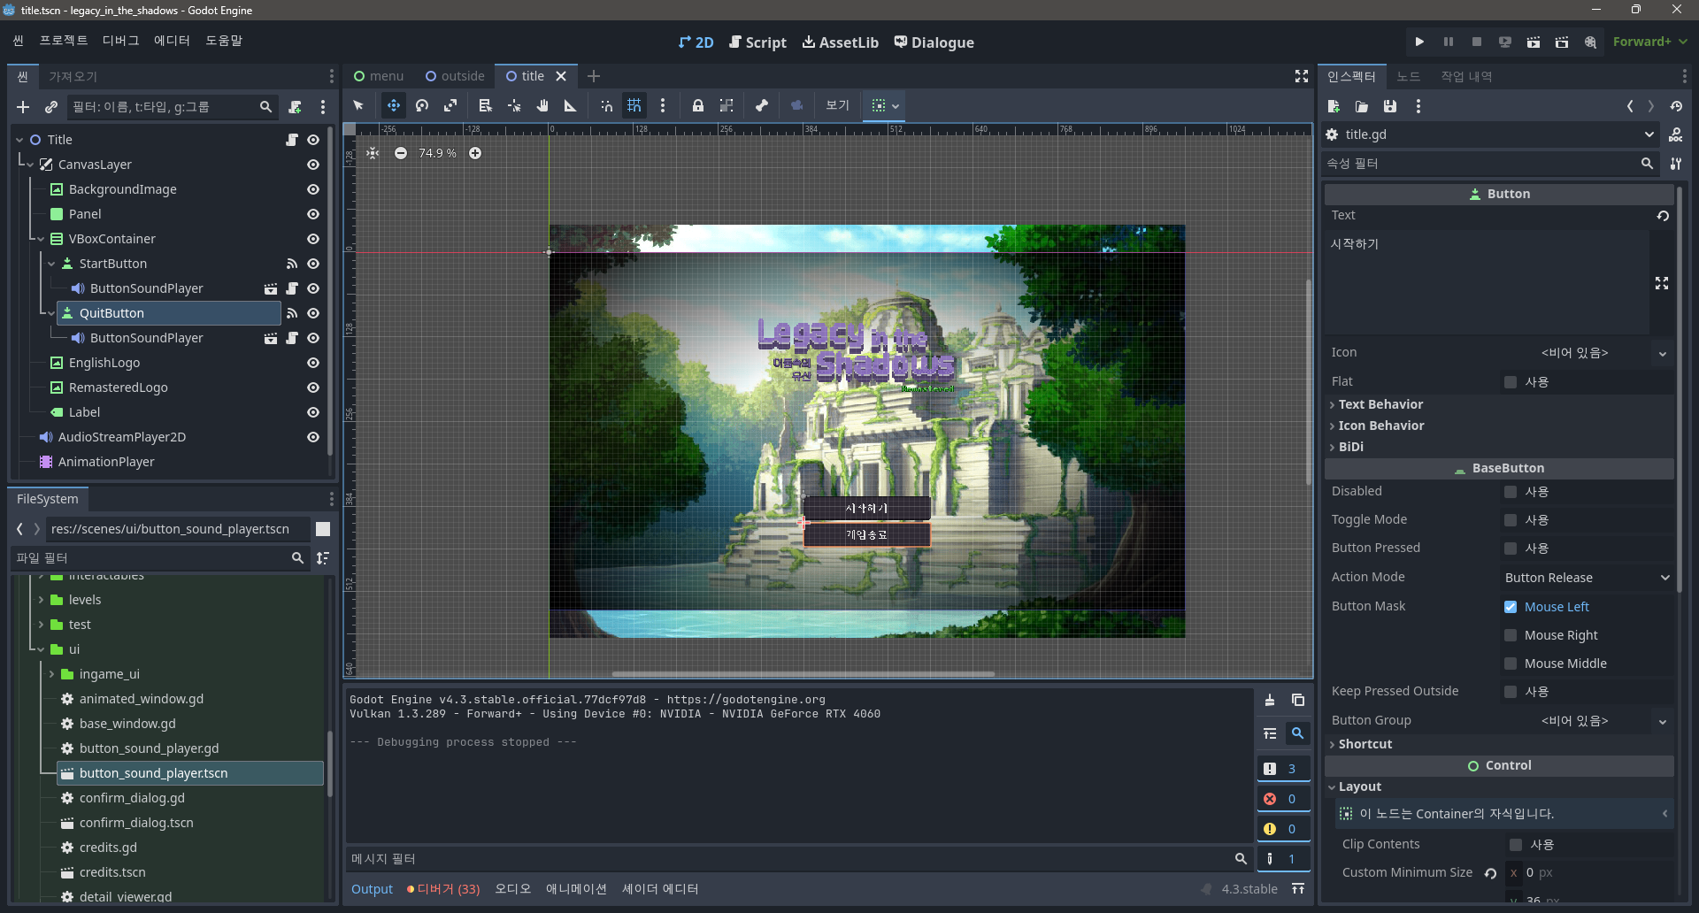Viewport: 1699px width, 913px height.
Task: Select the Rotate Mode tool
Action: 422,105
